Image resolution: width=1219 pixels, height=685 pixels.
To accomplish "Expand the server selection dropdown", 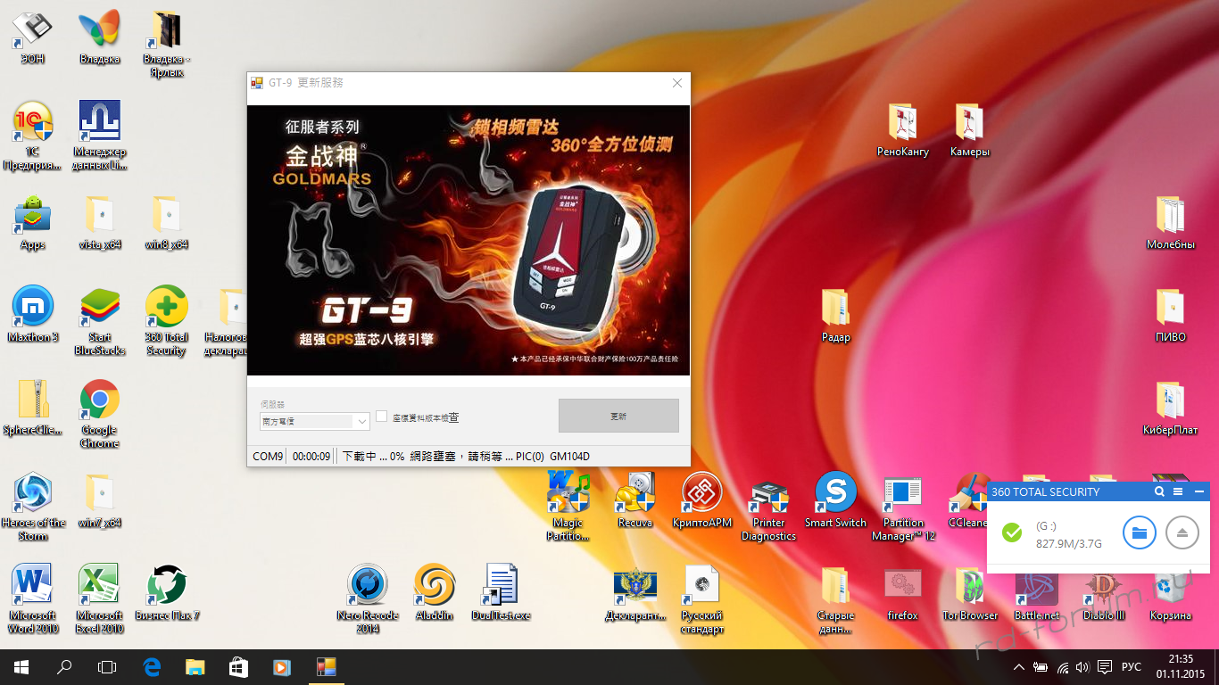I will [x=361, y=421].
